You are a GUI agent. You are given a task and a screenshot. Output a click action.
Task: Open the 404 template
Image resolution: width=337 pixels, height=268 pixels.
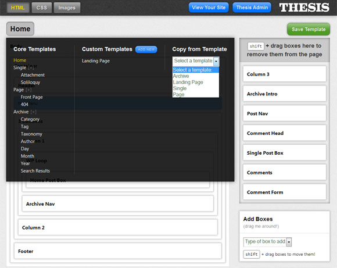pos(24,104)
